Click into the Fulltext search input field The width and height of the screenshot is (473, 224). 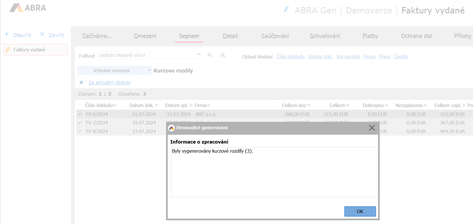tap(147, 55)
